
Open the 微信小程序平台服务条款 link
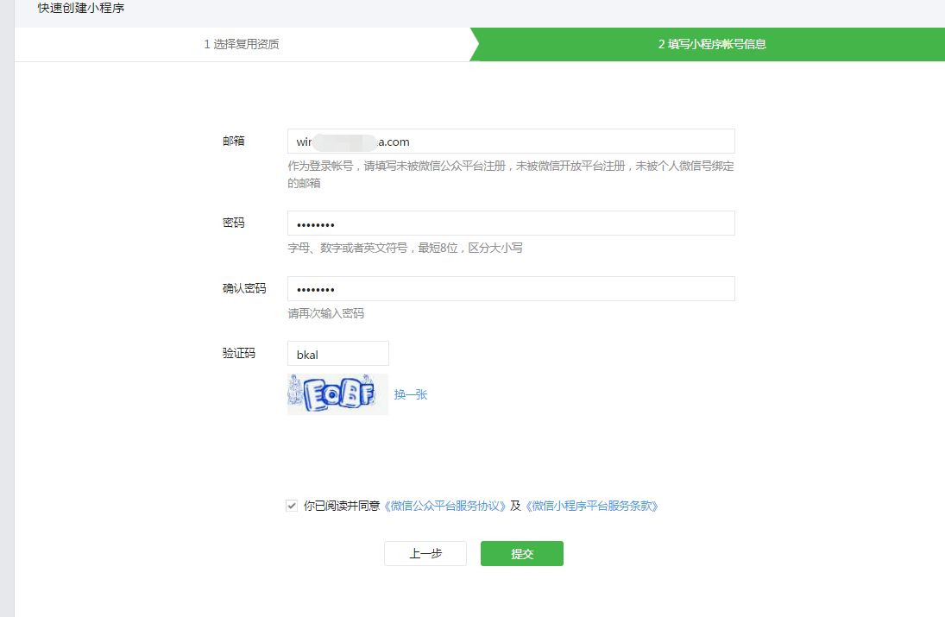592,507
